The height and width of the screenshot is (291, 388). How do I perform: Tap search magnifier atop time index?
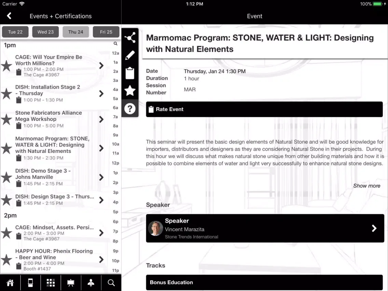coord(115,44)
